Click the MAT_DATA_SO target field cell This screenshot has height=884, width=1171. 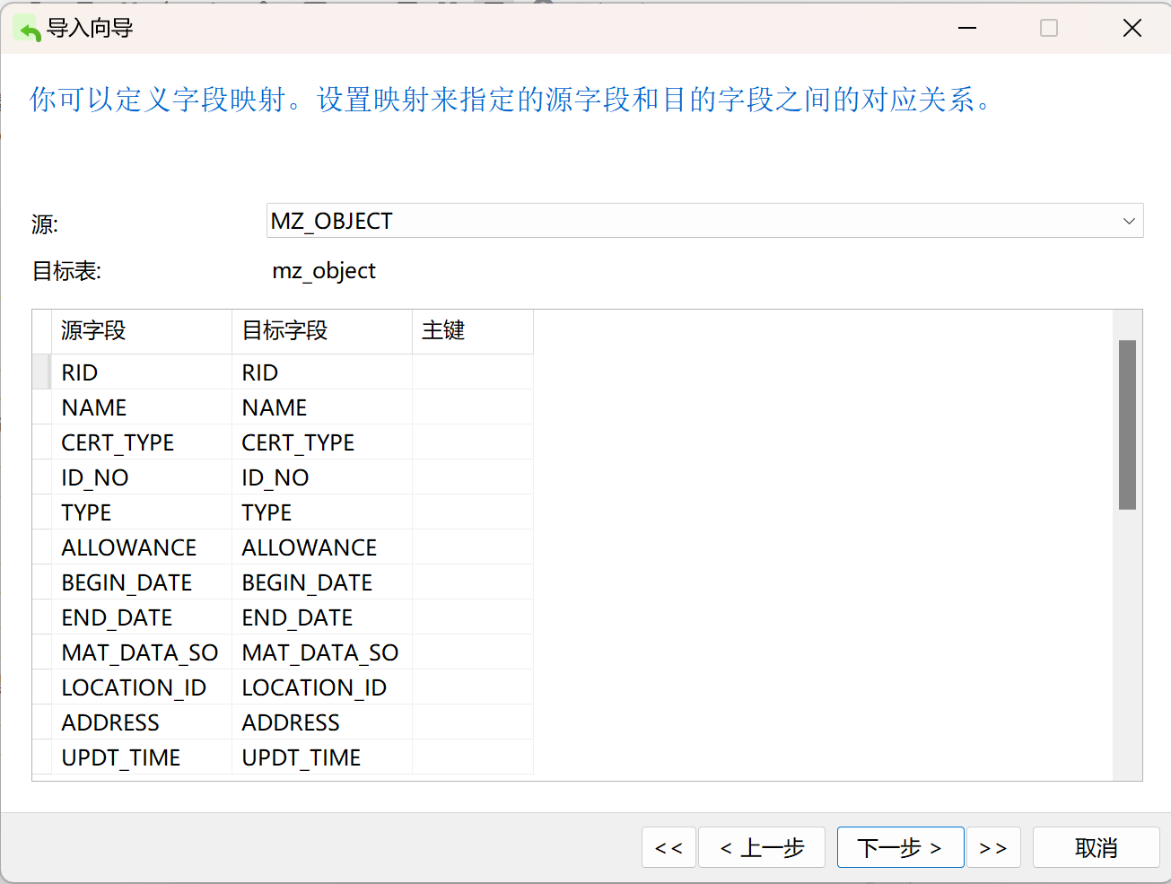pos(322,652)
